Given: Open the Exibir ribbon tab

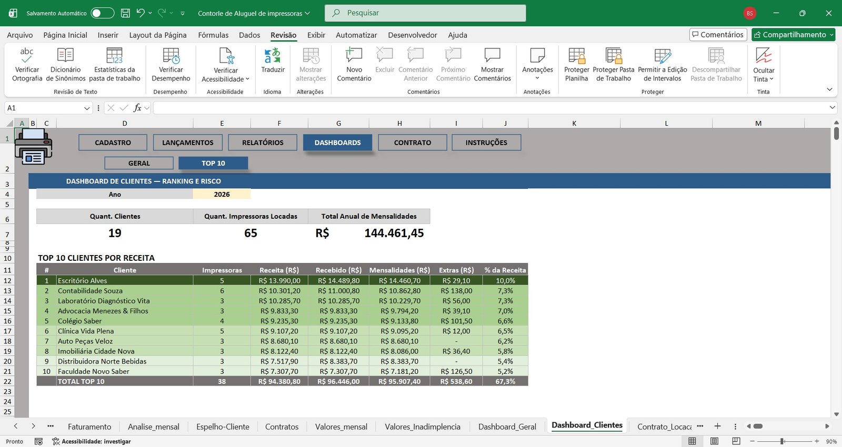Looking at the screenshot, I should [316, 35].
